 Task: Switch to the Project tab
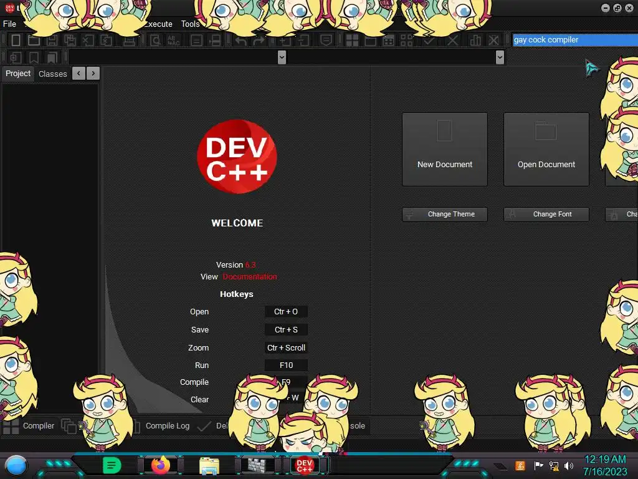pos(18,74)
